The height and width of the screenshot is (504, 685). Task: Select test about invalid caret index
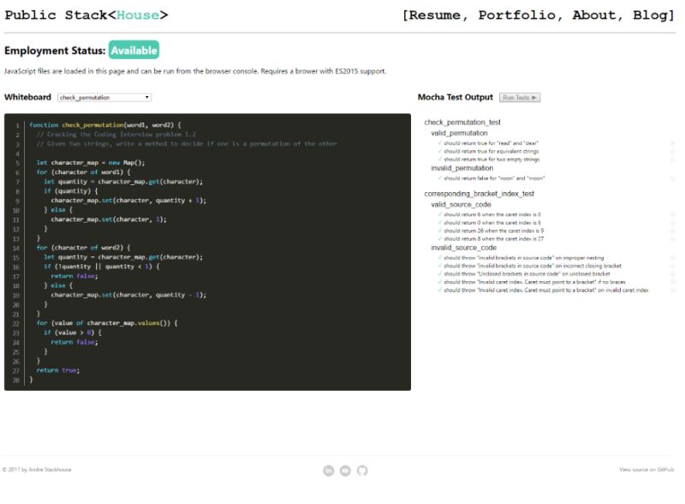(546, 290)
